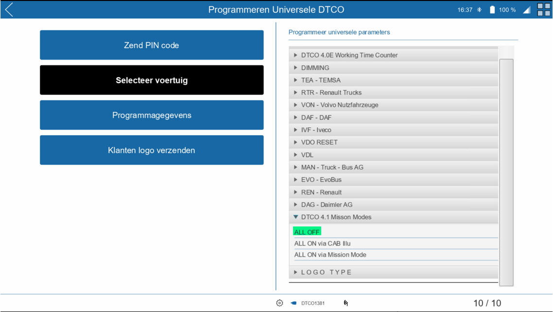This screenshot has height=312, width=553.
Task: Click the DTCO1381 device connection icon
Action: (294, 303)
